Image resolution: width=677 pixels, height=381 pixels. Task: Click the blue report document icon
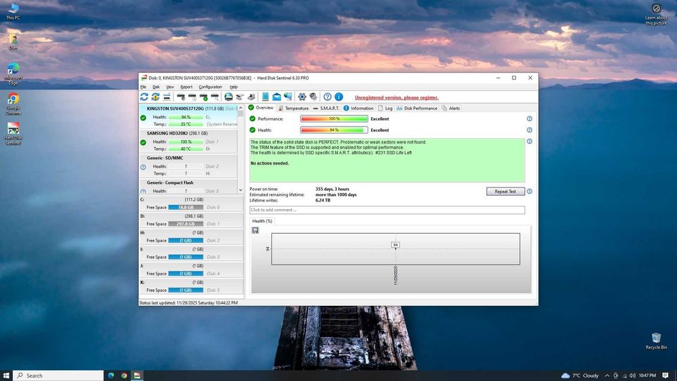[265, 97]
